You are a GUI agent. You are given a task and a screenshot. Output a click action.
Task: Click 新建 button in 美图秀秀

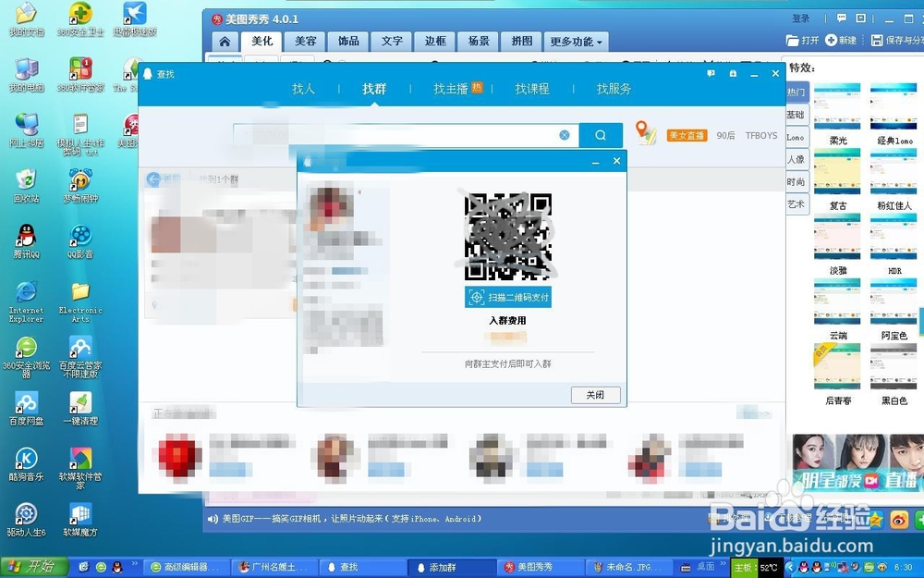point(841,40)
